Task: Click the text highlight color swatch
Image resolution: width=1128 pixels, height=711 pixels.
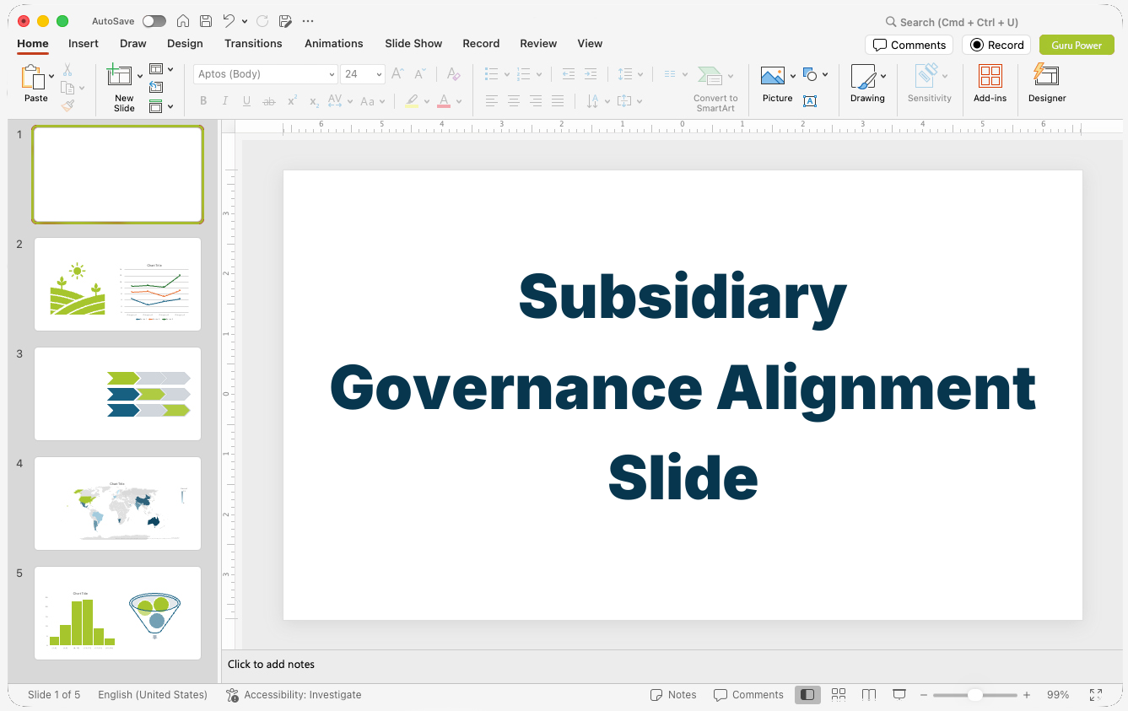Action: (x=412, y=101)
